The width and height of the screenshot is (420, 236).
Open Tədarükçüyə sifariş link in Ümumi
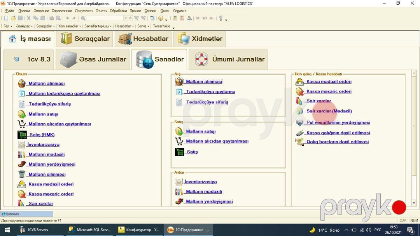click(x=49, y=104)
